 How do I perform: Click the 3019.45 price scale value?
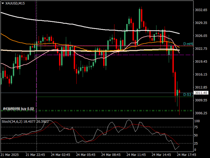pos(201,61)
